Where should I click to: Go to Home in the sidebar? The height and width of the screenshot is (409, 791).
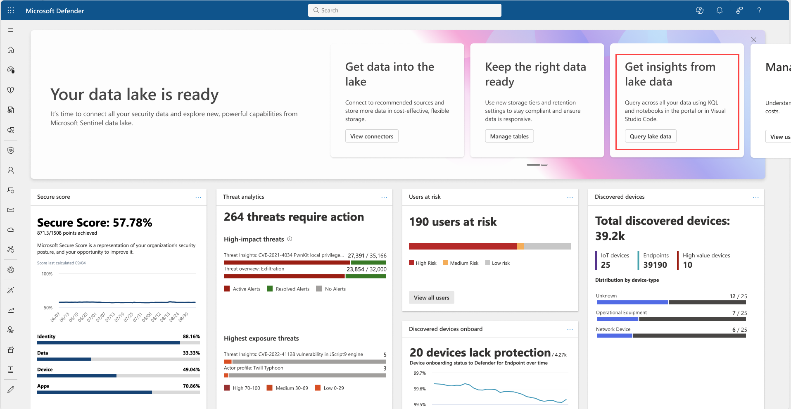11,50
